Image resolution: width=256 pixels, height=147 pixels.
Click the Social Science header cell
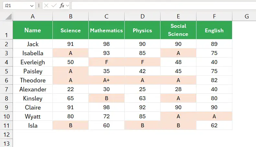[x=178, y=30]
